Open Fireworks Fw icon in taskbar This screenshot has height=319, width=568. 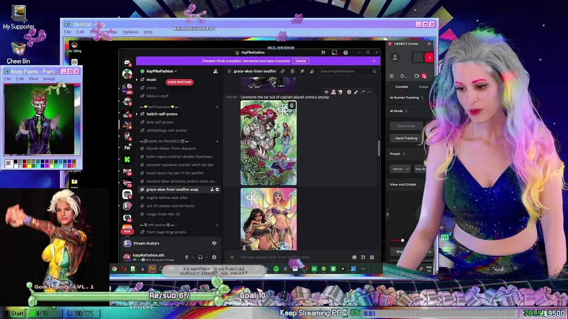(x=152, y=269)
